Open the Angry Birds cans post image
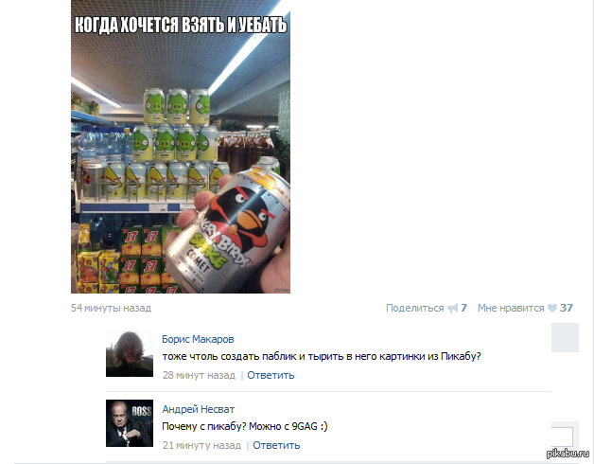Screen dimensions: 594x464 [x=181, y=147]
